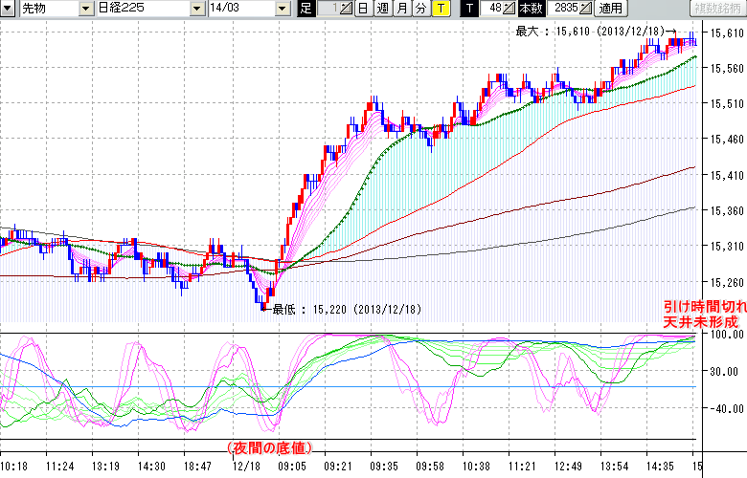Screen dimensions: 747x478
Task: Click the 48 T value input field
Action: 492,9
